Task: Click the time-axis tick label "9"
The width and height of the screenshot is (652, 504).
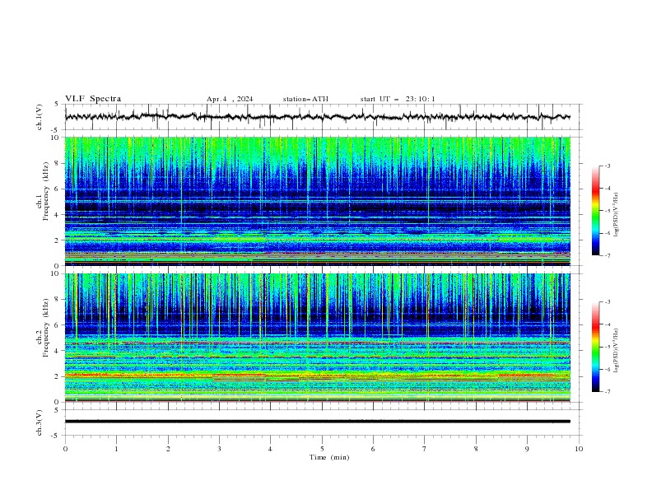Action: [527, 449]
